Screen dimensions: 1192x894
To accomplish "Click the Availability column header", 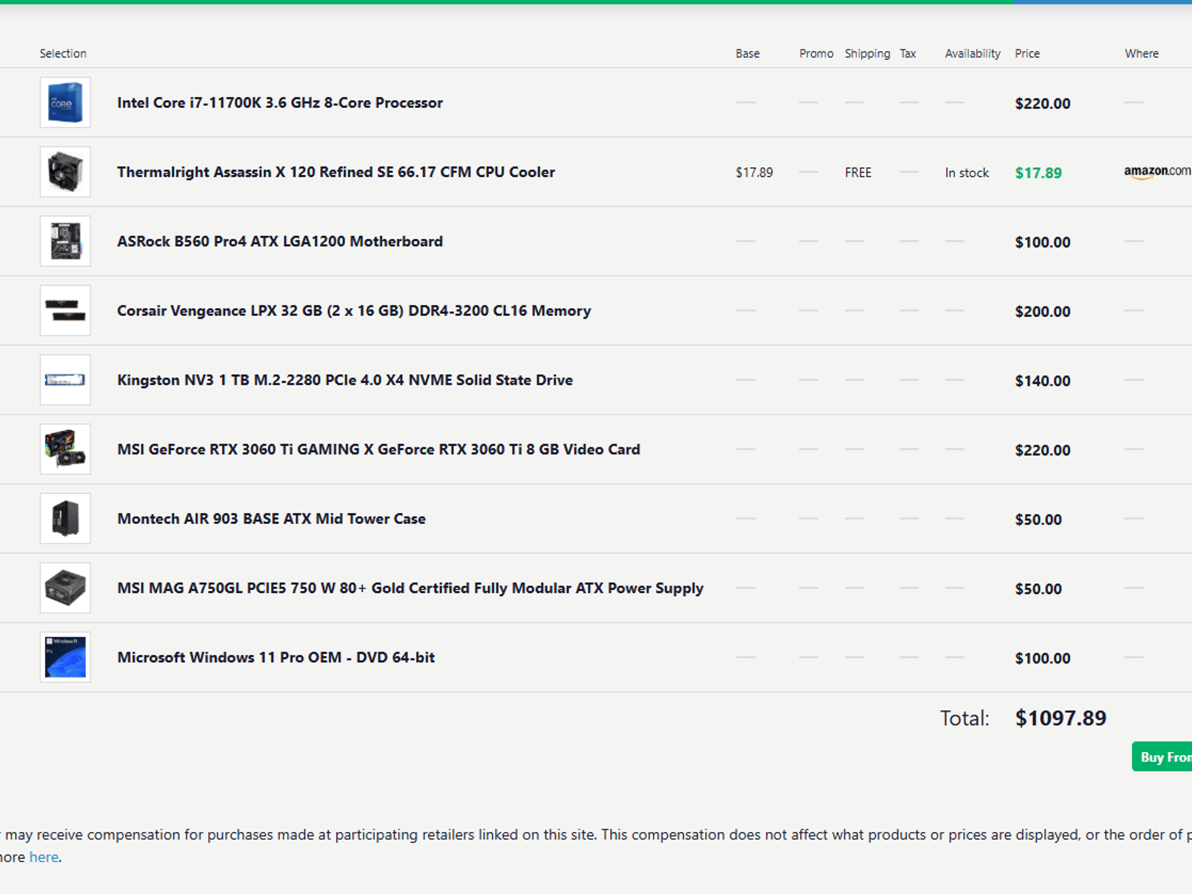I will pyautogui.click(x=973, y=54).
